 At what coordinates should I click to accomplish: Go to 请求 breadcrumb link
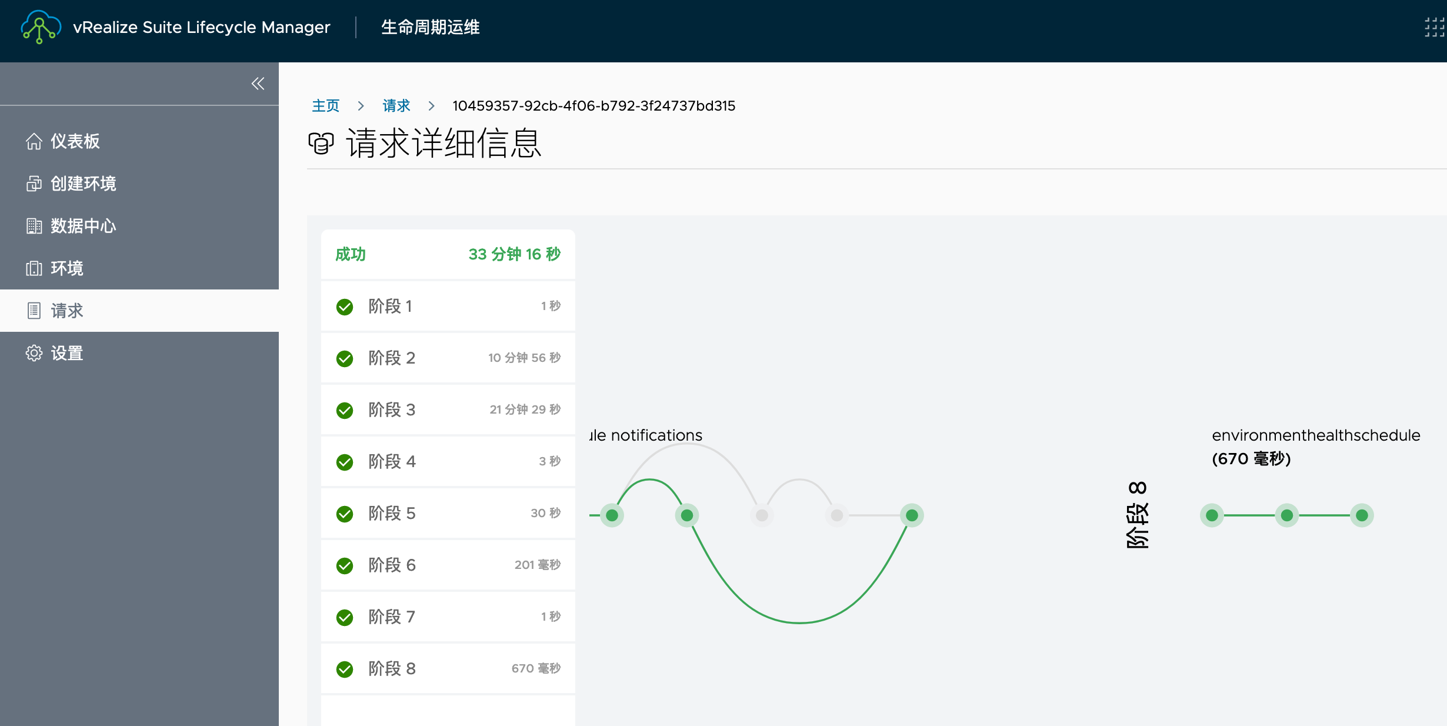click(x=396, y=106)
